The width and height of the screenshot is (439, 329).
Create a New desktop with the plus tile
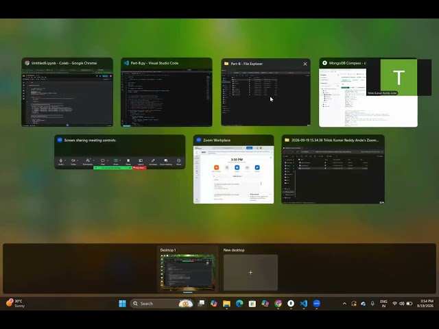pyautogui.click(x=250, y=273)
